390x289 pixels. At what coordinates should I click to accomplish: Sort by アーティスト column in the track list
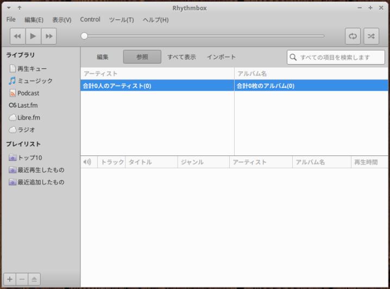click(x=261, y=162)
